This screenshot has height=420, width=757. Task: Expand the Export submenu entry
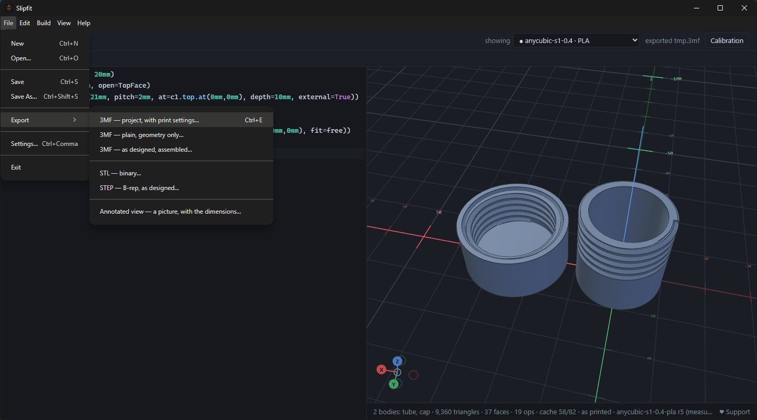[x=45, y=120]
